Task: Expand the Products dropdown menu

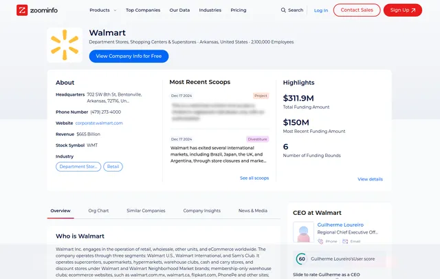Action: click(102, 10)
